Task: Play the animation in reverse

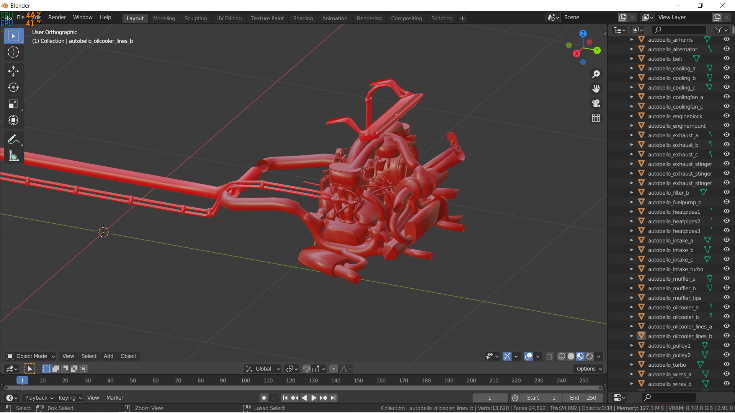Action: 304,398
